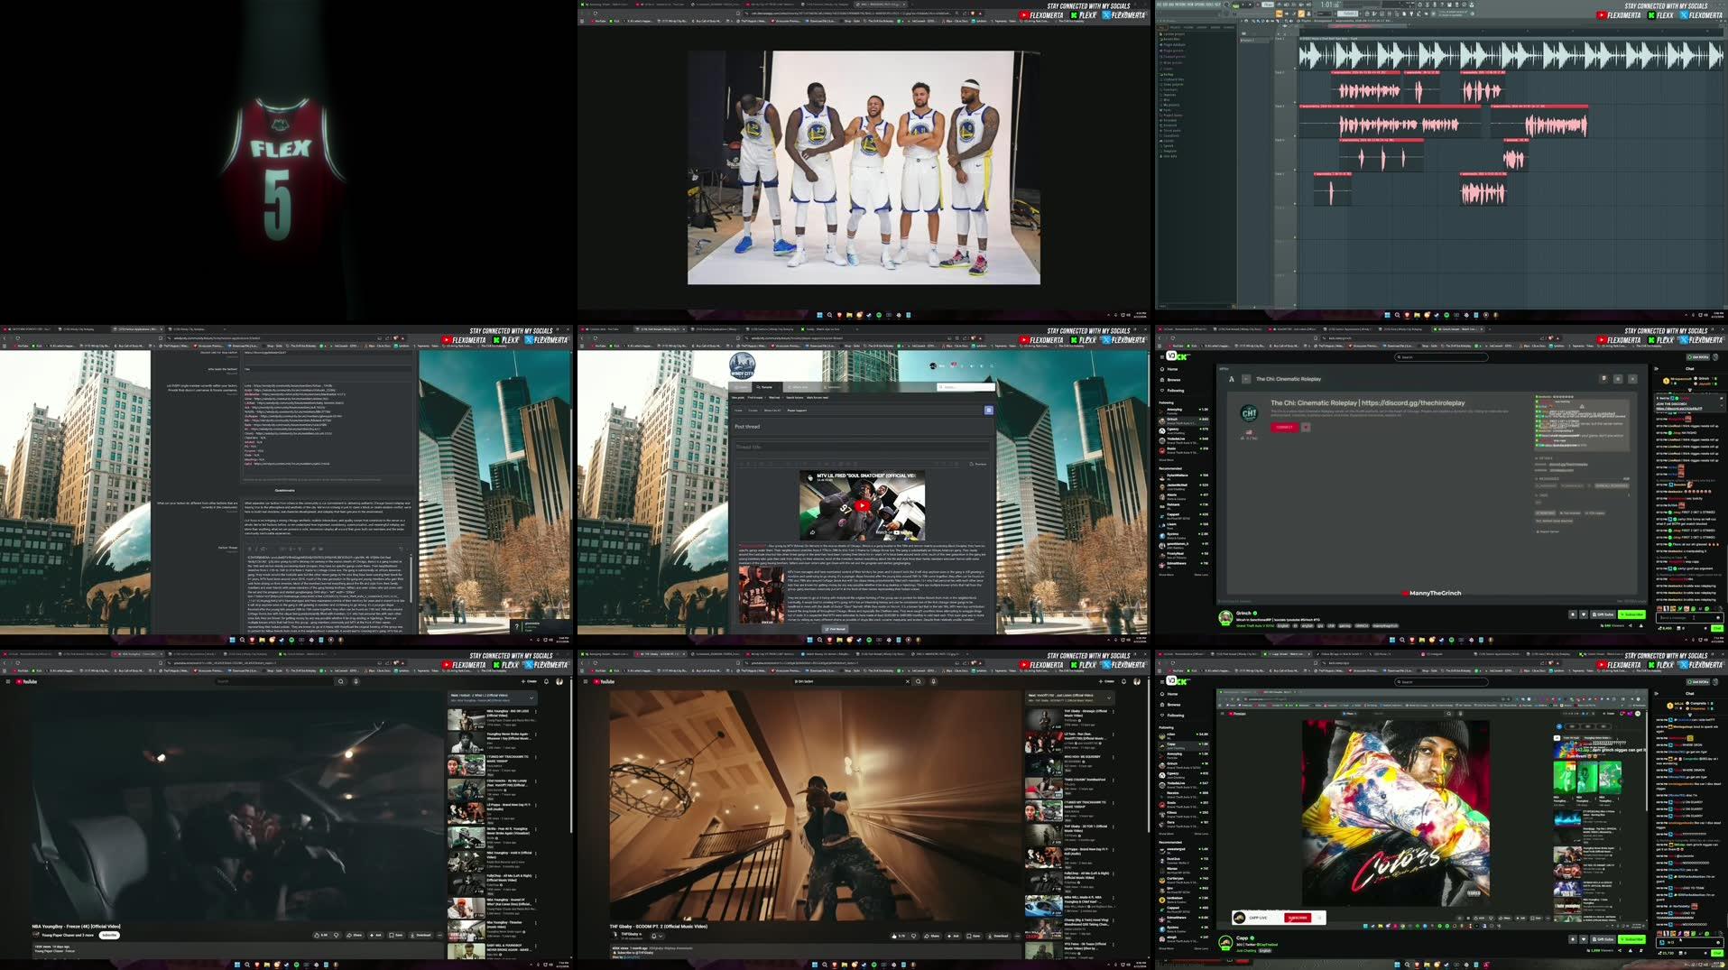Open the YouTube notifications bell
The image size is (1728, 970).
[x=546, y=682]
